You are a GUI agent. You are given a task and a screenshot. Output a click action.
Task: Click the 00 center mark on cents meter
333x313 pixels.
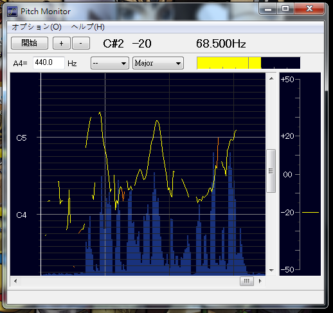pos(287,175)
